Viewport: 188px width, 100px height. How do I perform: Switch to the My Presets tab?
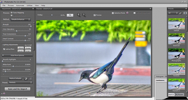pyautogui.click(x=179, y=95)
